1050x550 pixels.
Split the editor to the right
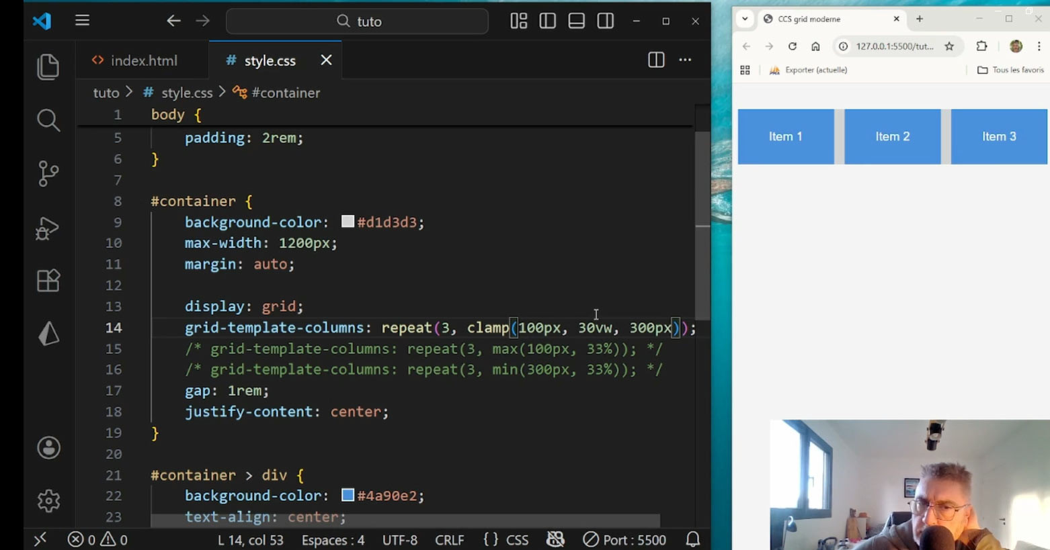point(656,60)
